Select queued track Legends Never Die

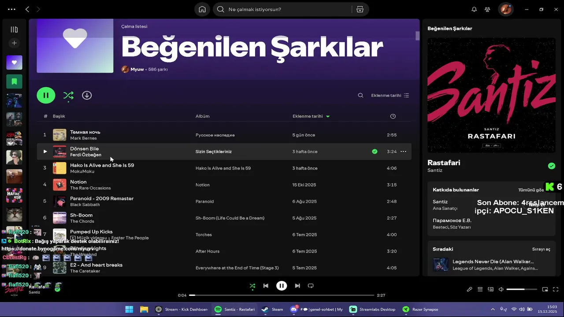(x=493, y=262)
